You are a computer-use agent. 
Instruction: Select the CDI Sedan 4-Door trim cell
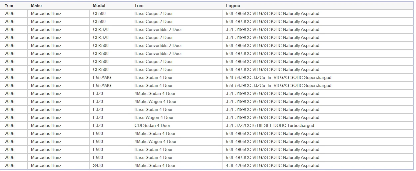point(177,126)
